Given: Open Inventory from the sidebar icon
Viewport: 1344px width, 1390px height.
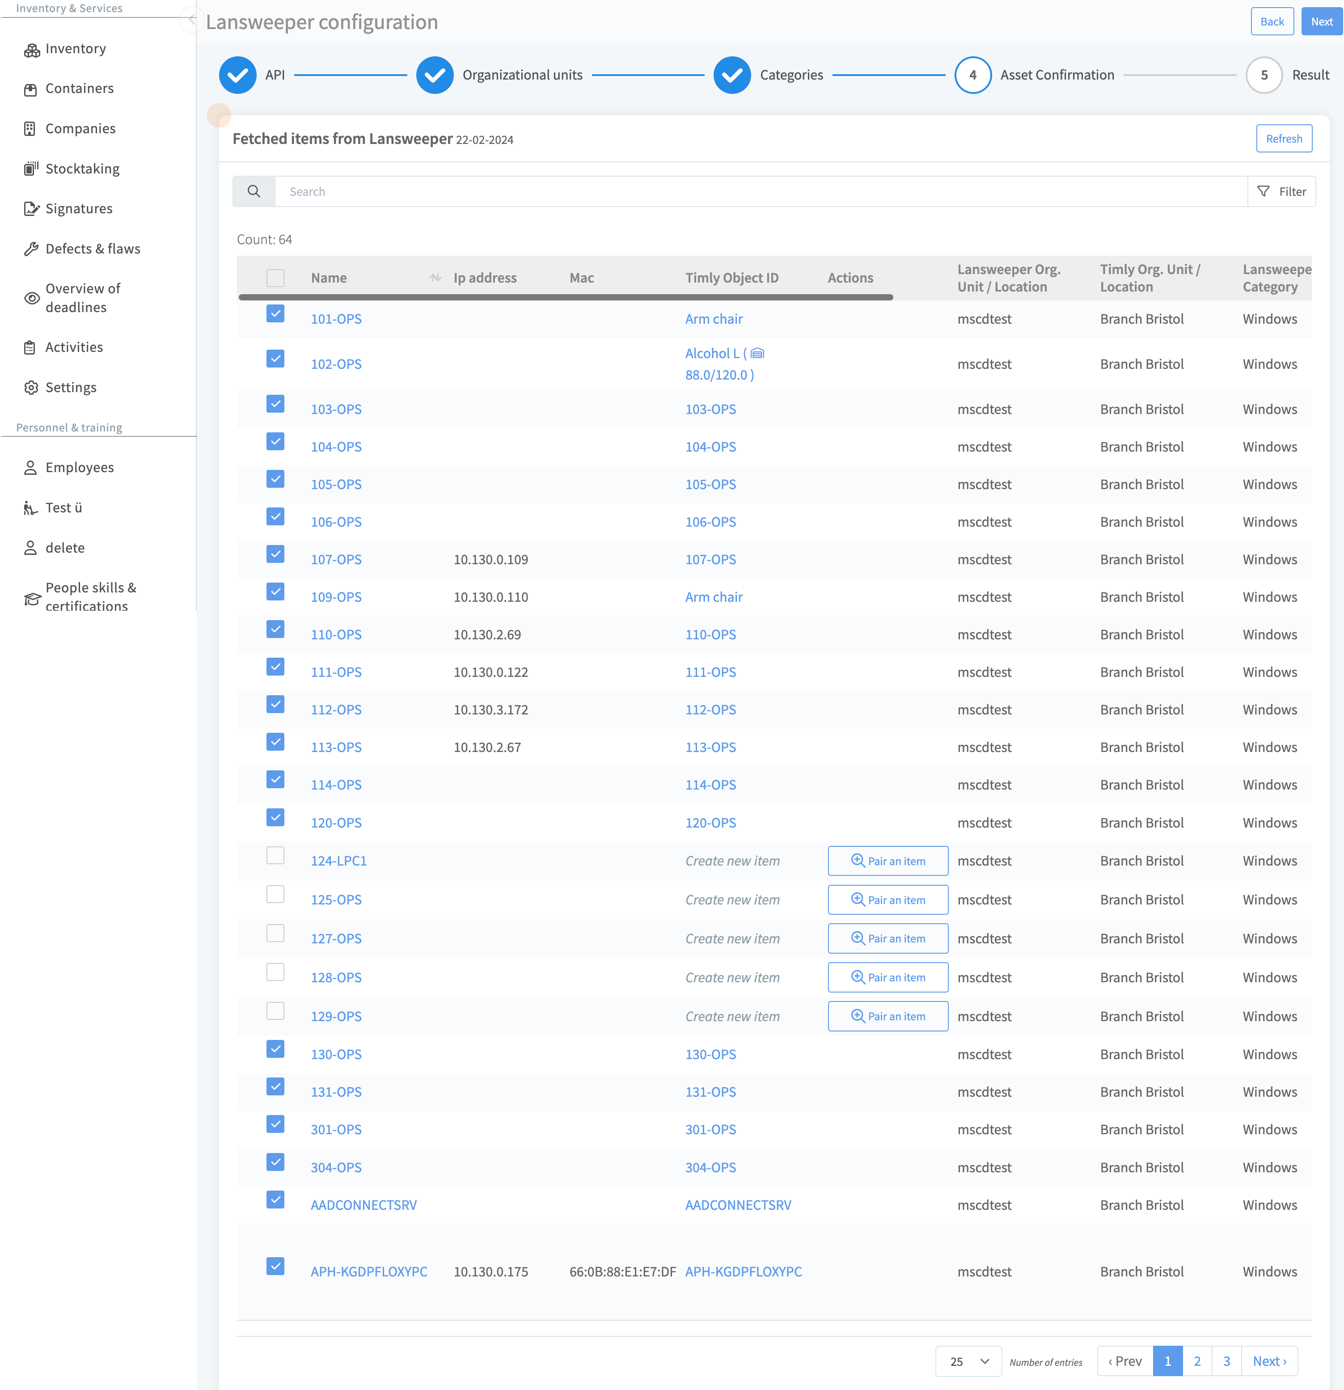Looking at the screenshot, I should point(31,50).
